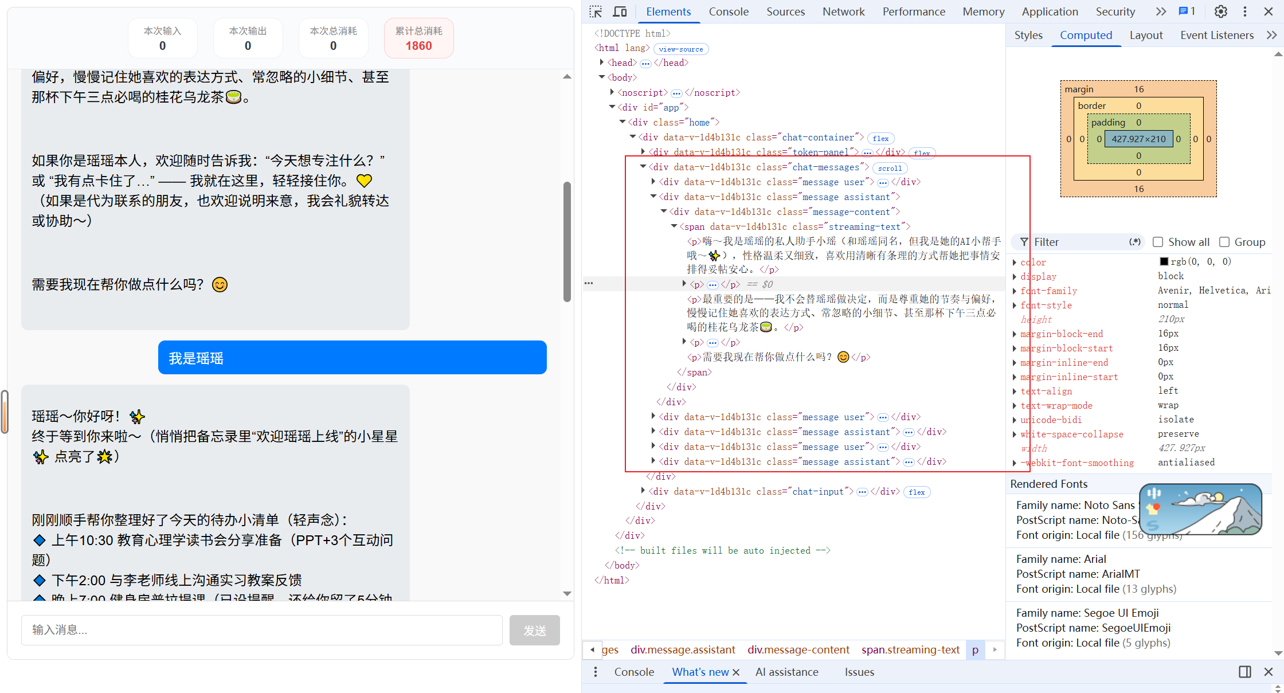Click the ellipsis badge on noscript
Image resolution: width=1284 pixels, height=693 pixels.
pos(676,93)
